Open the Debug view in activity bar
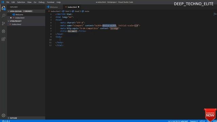This screenshot has height=122, width=217. [3, 31]
